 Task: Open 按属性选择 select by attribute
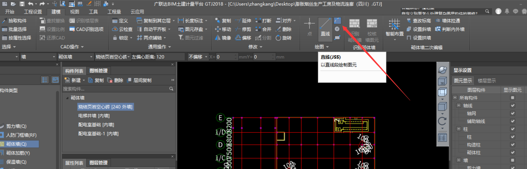(16, 38)
